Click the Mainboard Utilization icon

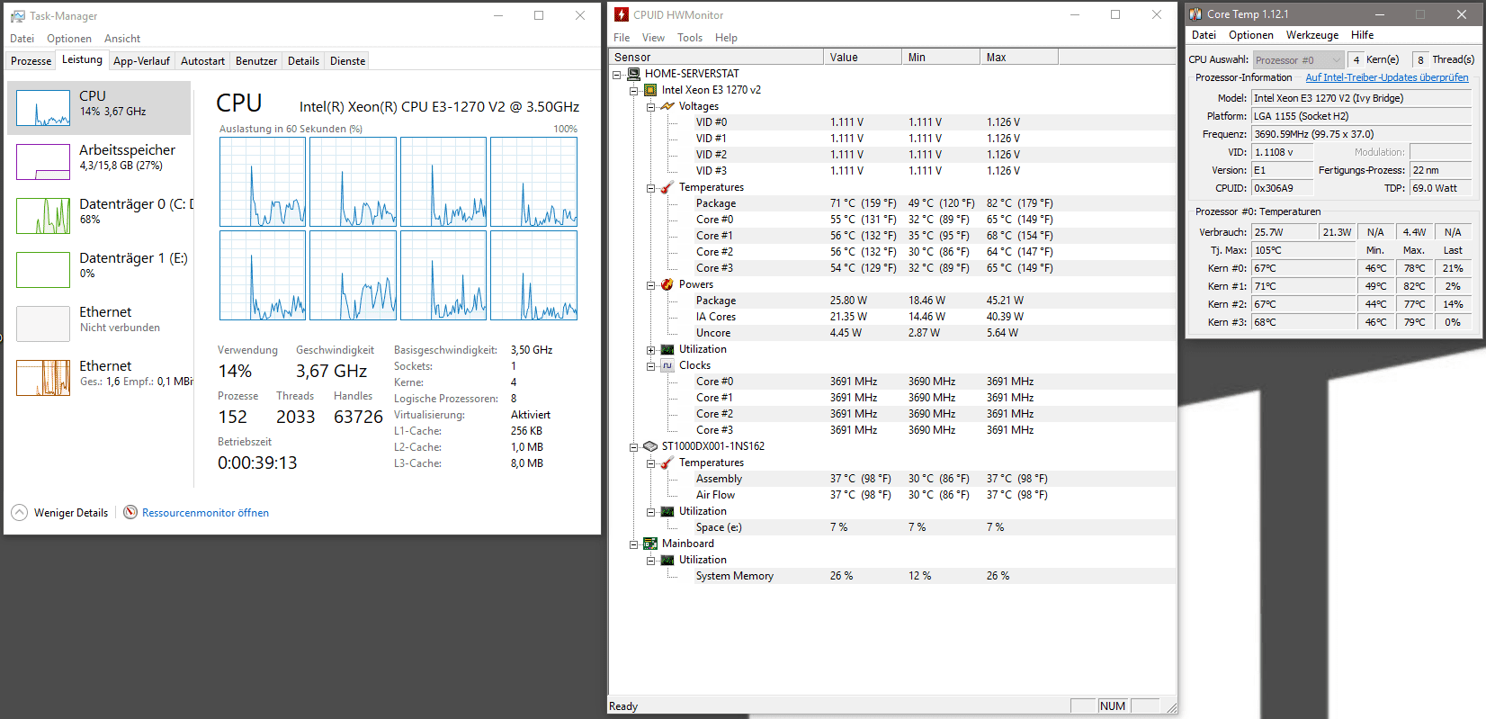667,560
